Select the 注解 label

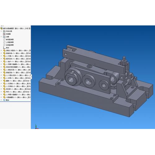point(7,37)
